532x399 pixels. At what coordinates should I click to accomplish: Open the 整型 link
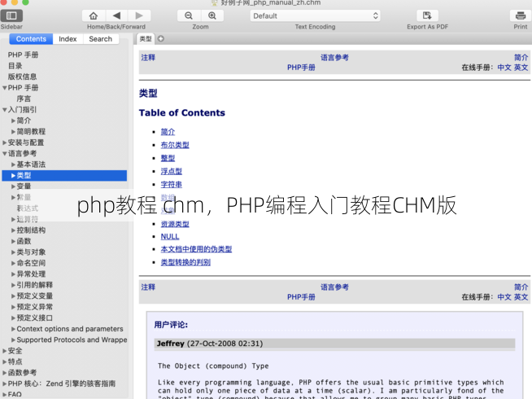point(168,158)
